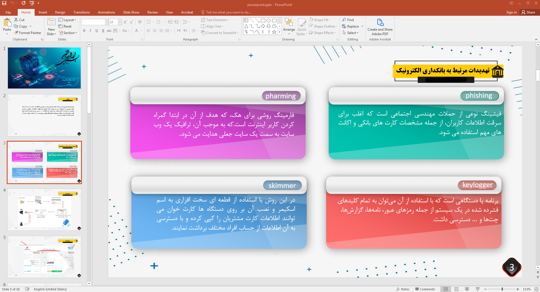Open the Layout dropdown
540x292 pixels.
67,20
